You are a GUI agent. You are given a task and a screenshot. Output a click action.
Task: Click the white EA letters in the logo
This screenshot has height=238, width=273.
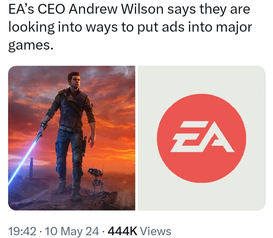(202, 137)
